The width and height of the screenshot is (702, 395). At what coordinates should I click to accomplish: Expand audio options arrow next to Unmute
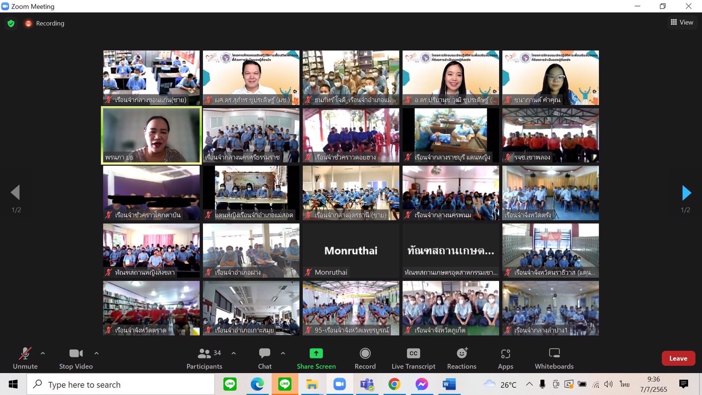[x=43, y=353]
